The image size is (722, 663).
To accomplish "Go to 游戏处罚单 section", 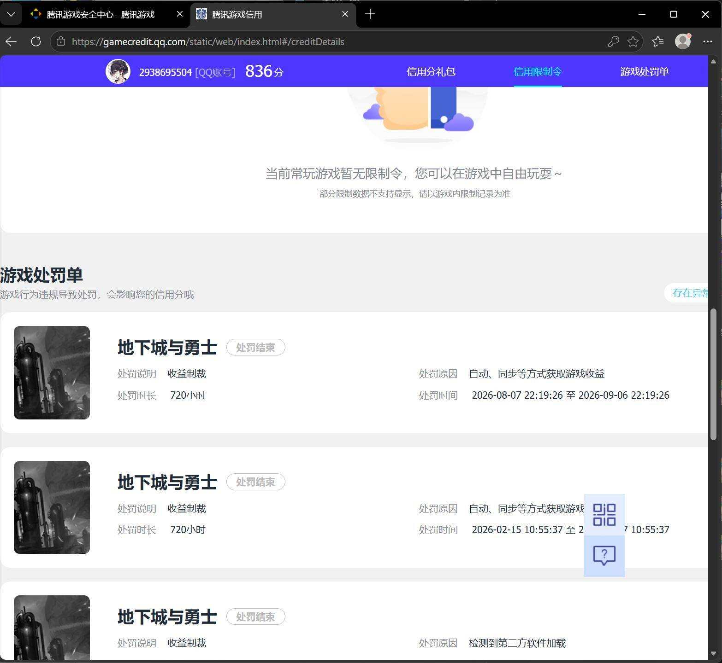I will [645, 72].
